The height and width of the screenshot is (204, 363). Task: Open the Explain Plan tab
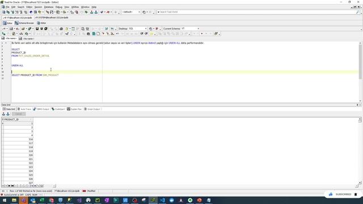(x=74, y=109)
